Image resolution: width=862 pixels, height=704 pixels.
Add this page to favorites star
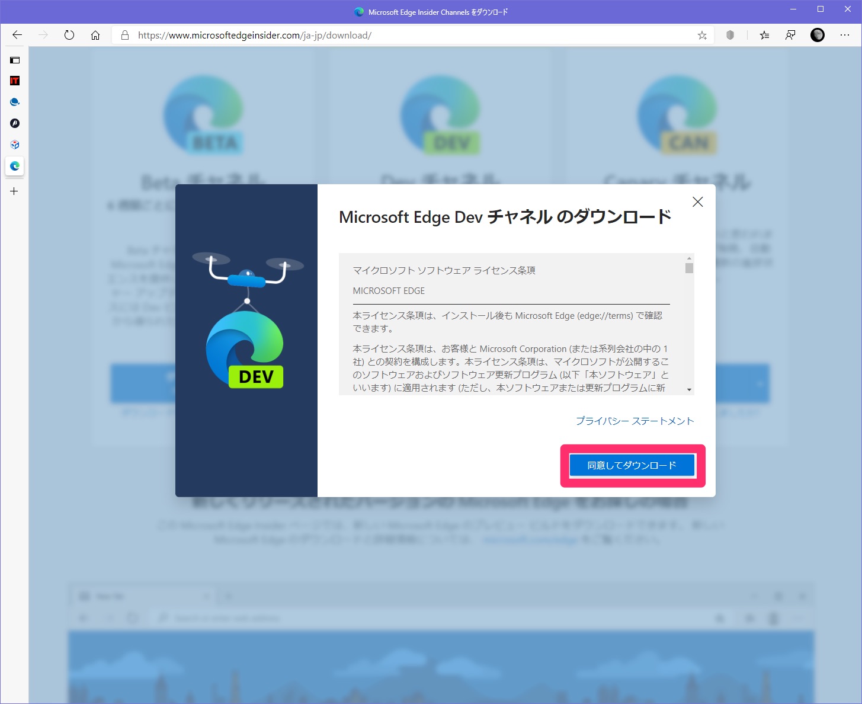[x=702, y=35]
